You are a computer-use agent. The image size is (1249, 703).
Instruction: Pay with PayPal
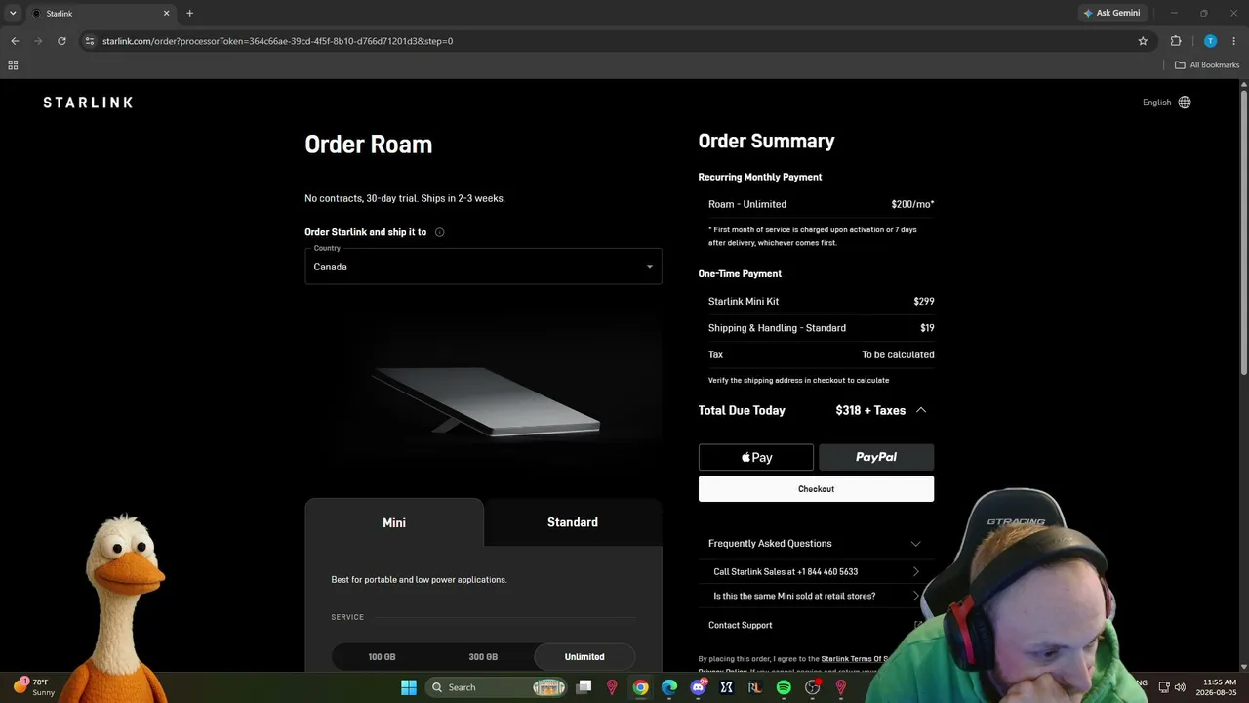point(876,457)
